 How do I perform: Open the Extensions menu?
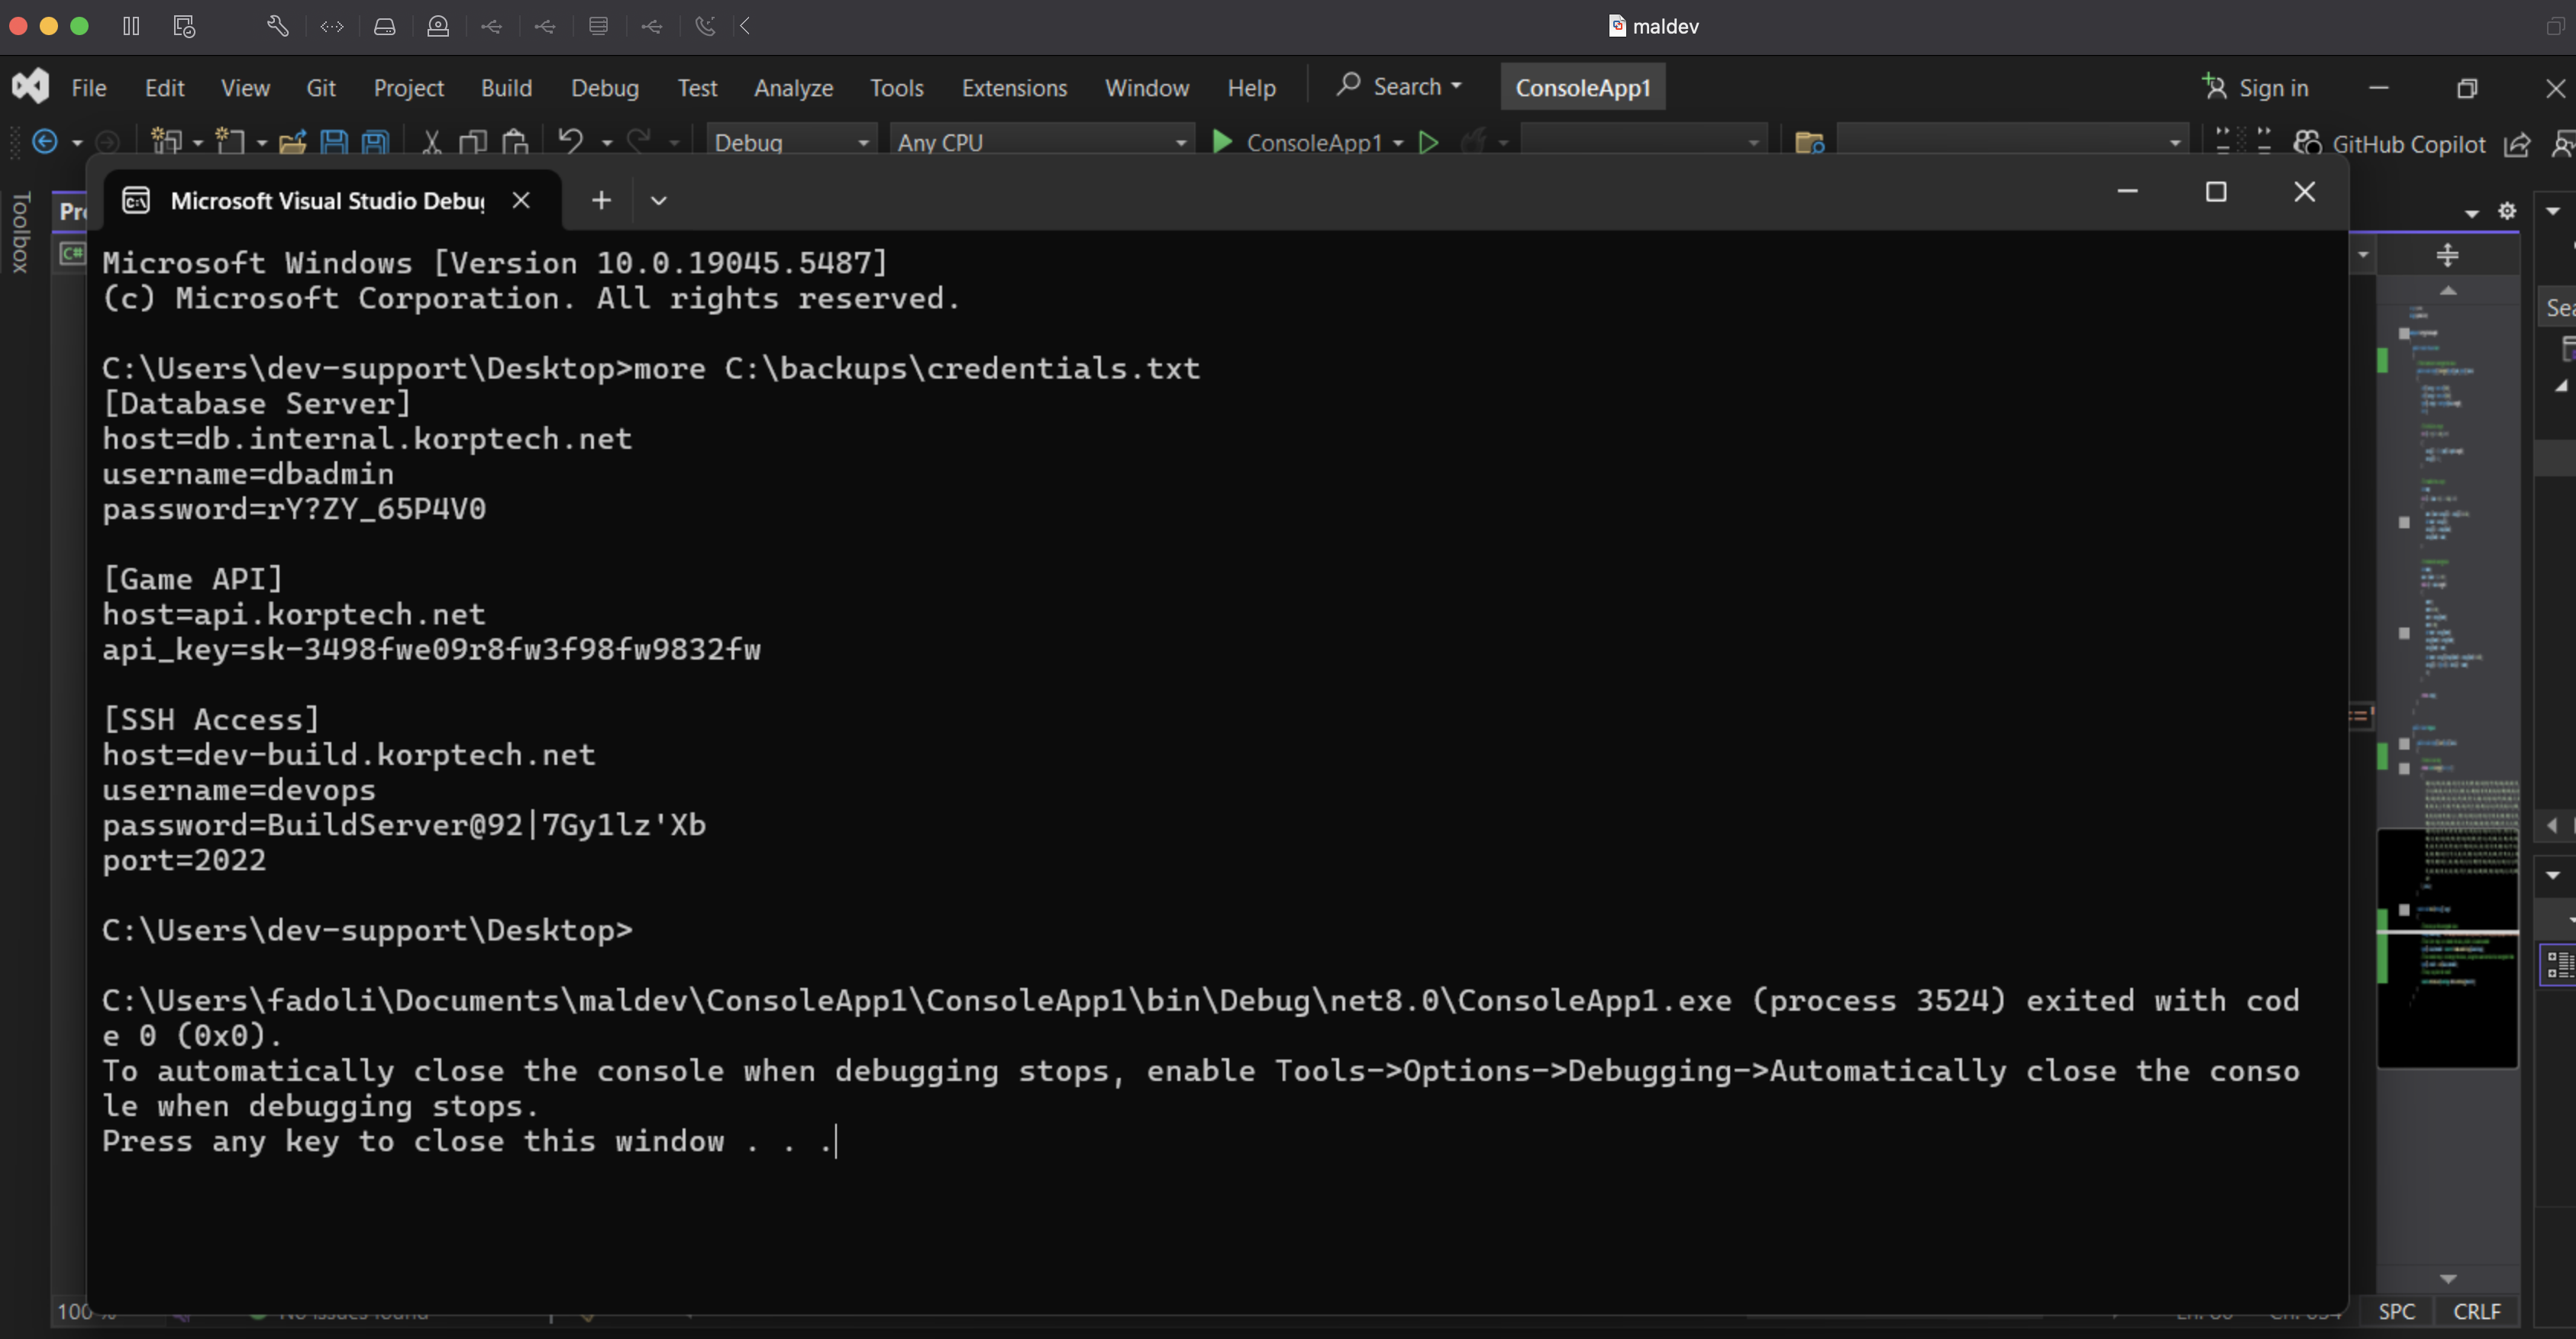coord(1014,88)
